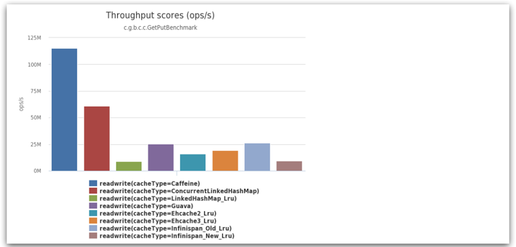Click the brown Infinispan_New_Lru legend swatch
The width and height of the screenshot is (516, 247).
93,236
